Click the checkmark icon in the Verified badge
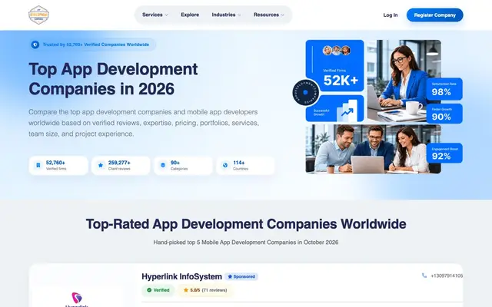This screenshot has width=492, height=307. (x=149, y=290)
